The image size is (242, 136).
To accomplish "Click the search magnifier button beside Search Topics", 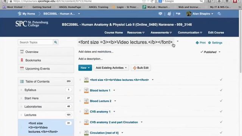I will [56, 42].
